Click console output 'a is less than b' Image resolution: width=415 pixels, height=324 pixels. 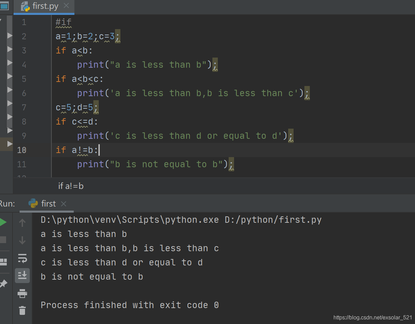pyautogui.click(x=84, y=234)
